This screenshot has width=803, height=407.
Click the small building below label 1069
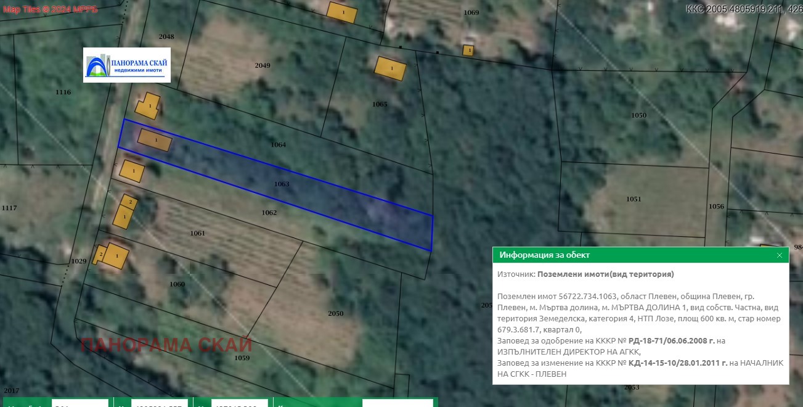[468, 50]
